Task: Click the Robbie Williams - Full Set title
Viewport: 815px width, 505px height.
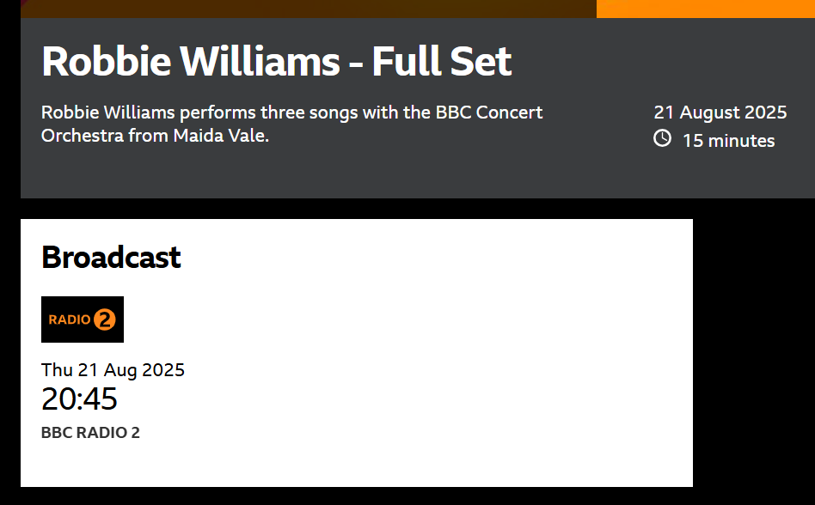Action: click(x=277, y=61)
